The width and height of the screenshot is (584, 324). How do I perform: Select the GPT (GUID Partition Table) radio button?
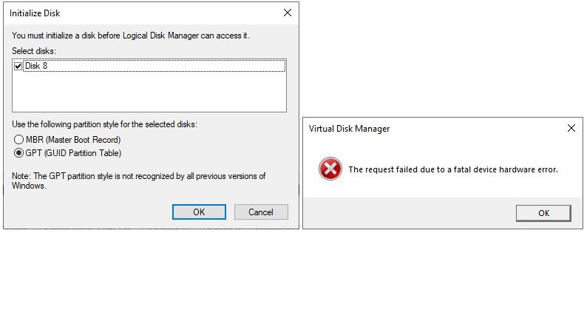point(18,153)
